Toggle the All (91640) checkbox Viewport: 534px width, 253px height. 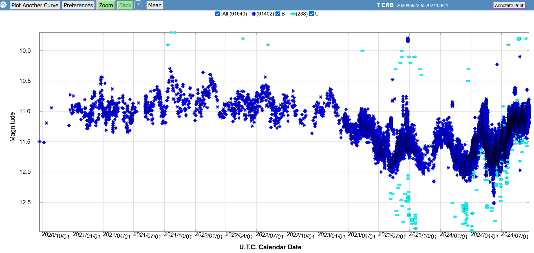point(217,14)
